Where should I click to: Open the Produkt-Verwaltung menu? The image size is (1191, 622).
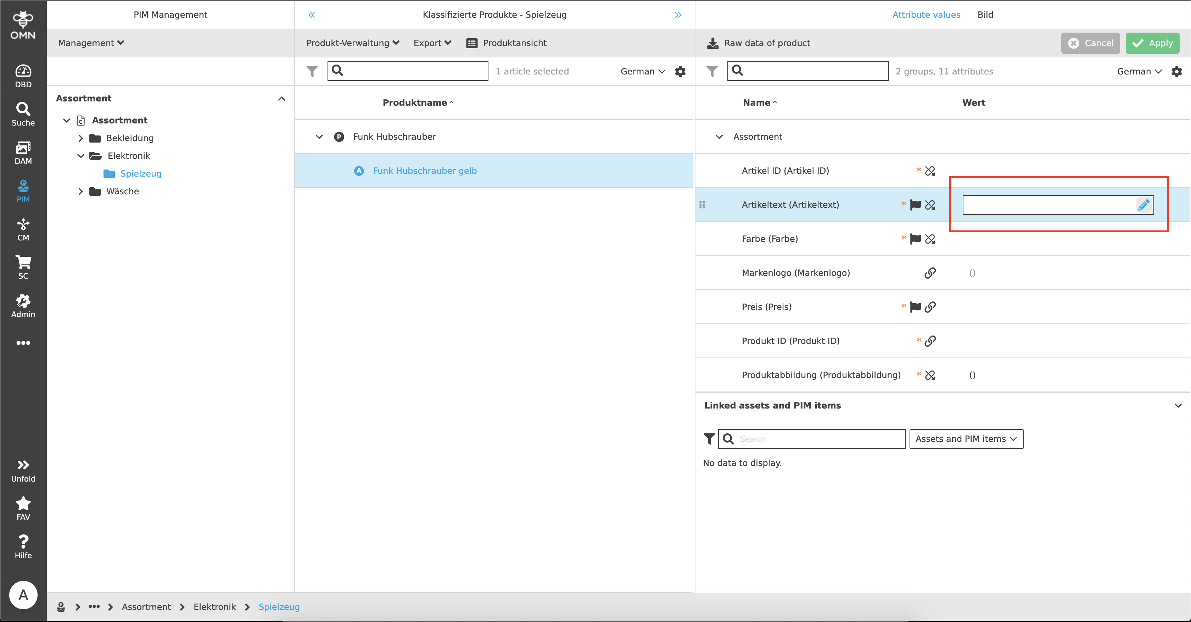click(352, 43)
